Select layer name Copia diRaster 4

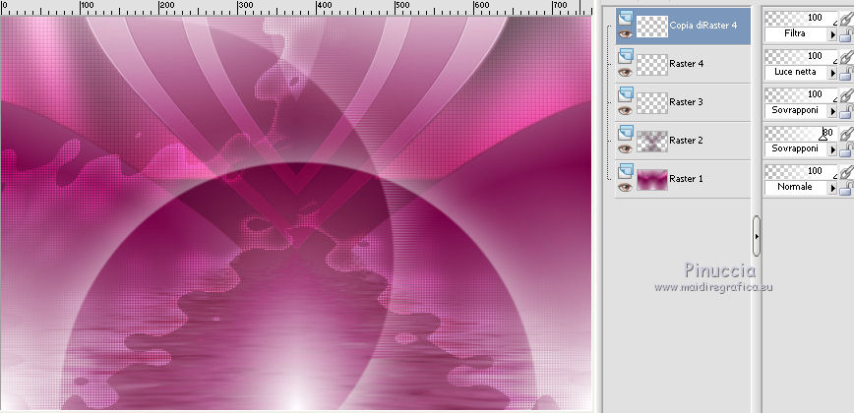click(x=703, y=26)
